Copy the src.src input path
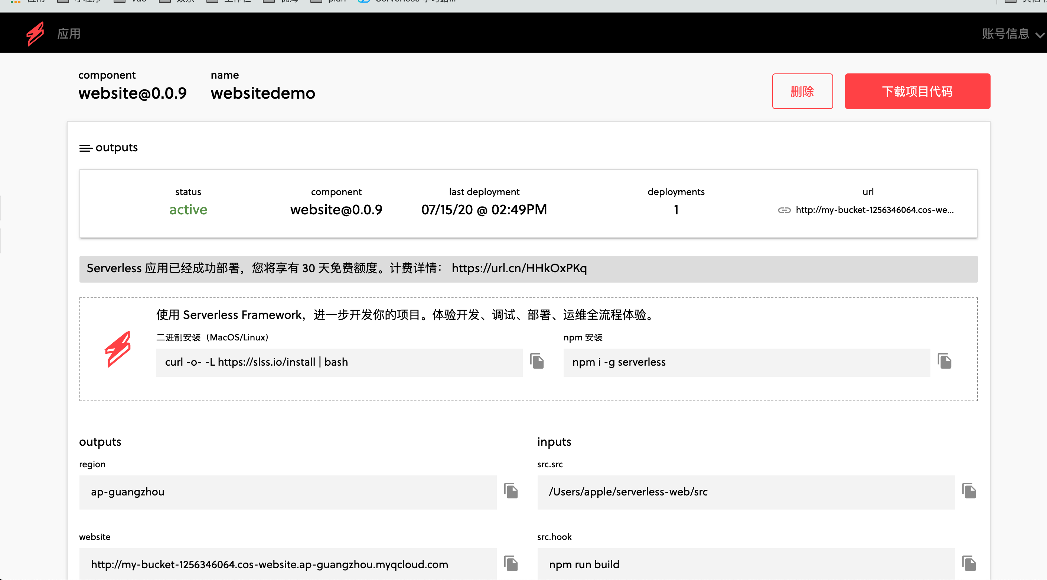Viewport: 1047px width, 580px height. tap(969, 491)
